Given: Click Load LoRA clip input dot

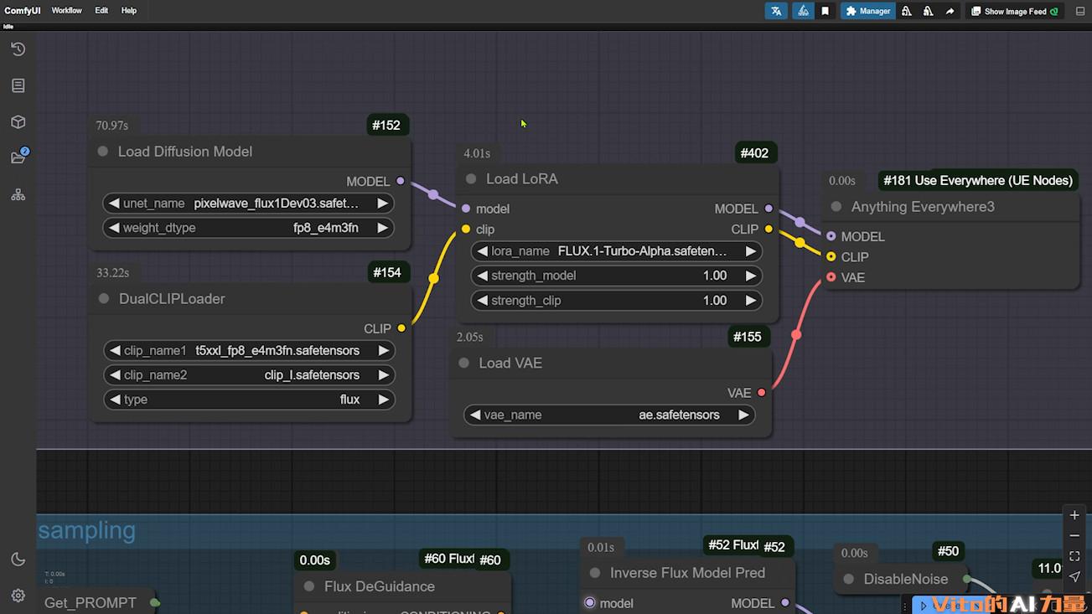Looking at the screenshot, I should [x=466, y=229].
